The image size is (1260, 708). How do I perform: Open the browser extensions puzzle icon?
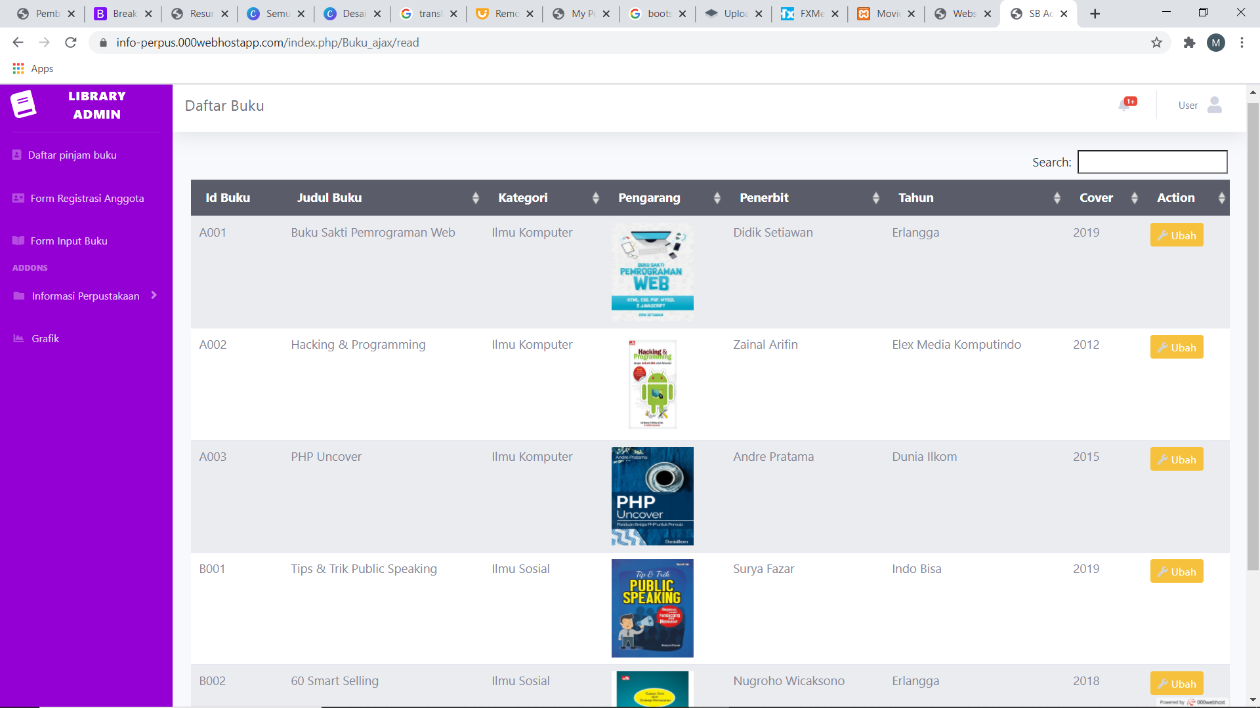[1189, 43]
